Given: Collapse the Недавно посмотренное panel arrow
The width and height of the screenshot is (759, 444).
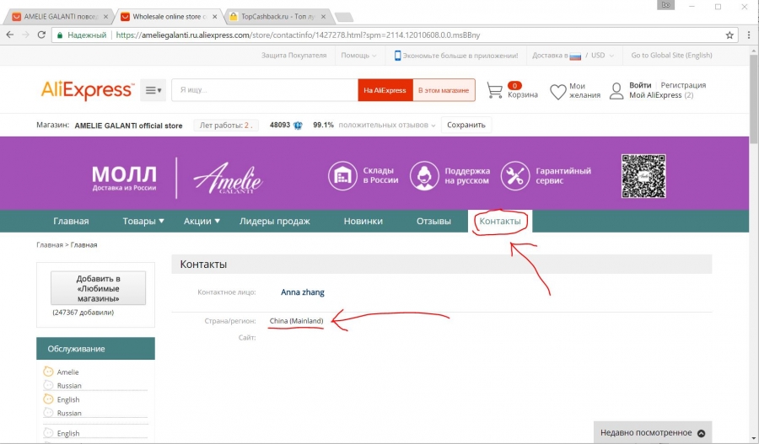Looking at the screenshot, I should 702,433.
